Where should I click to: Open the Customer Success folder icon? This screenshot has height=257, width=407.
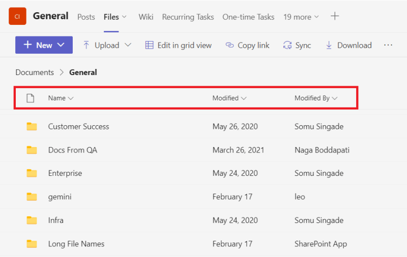pos(32,127)
